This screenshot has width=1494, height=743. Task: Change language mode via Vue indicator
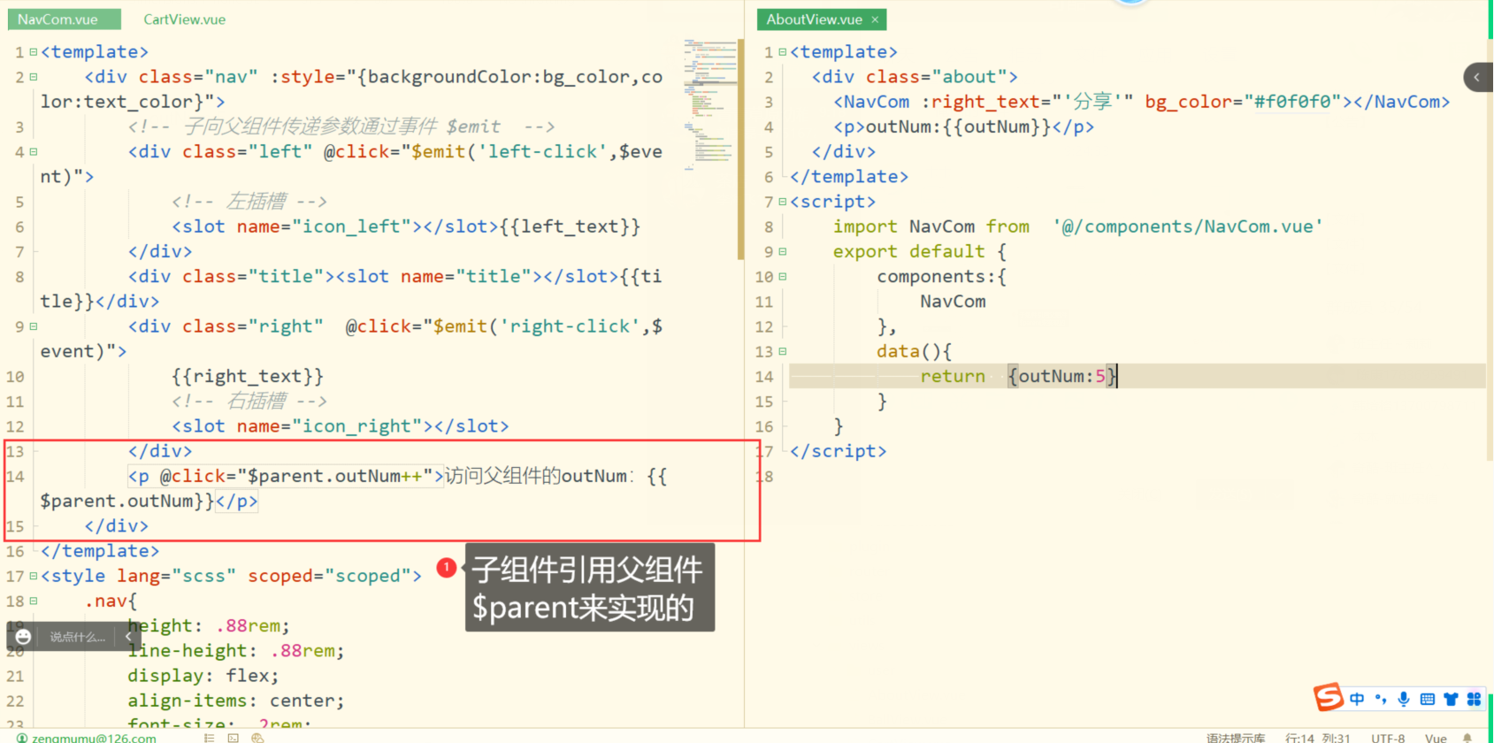tap(1436, 738)
